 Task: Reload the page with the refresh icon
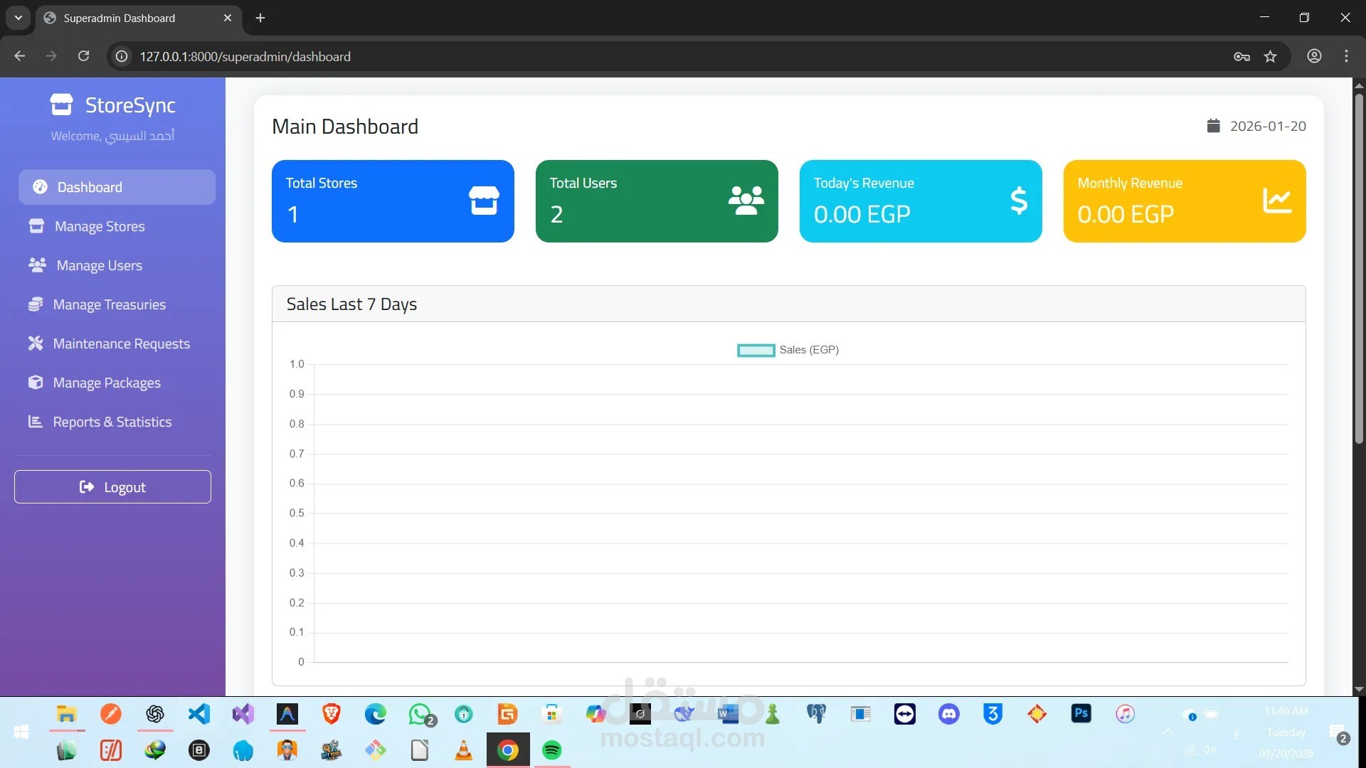tap(83, 56)
